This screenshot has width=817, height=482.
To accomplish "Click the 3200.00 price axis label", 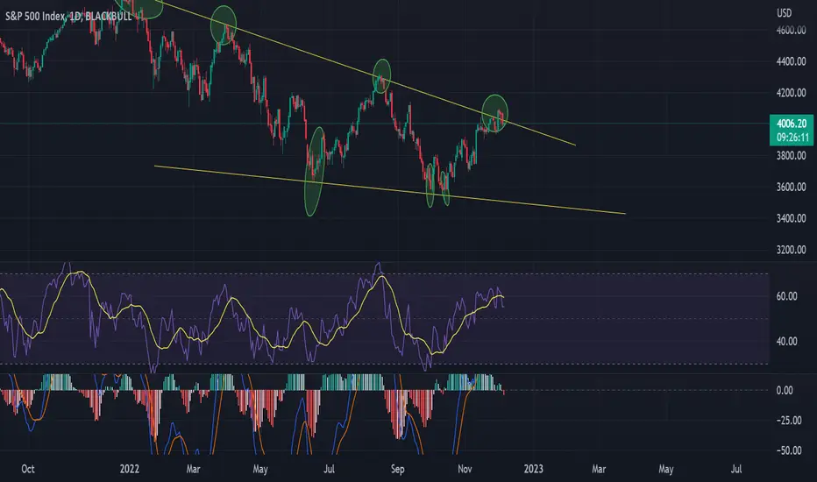I will click(791, 250).
